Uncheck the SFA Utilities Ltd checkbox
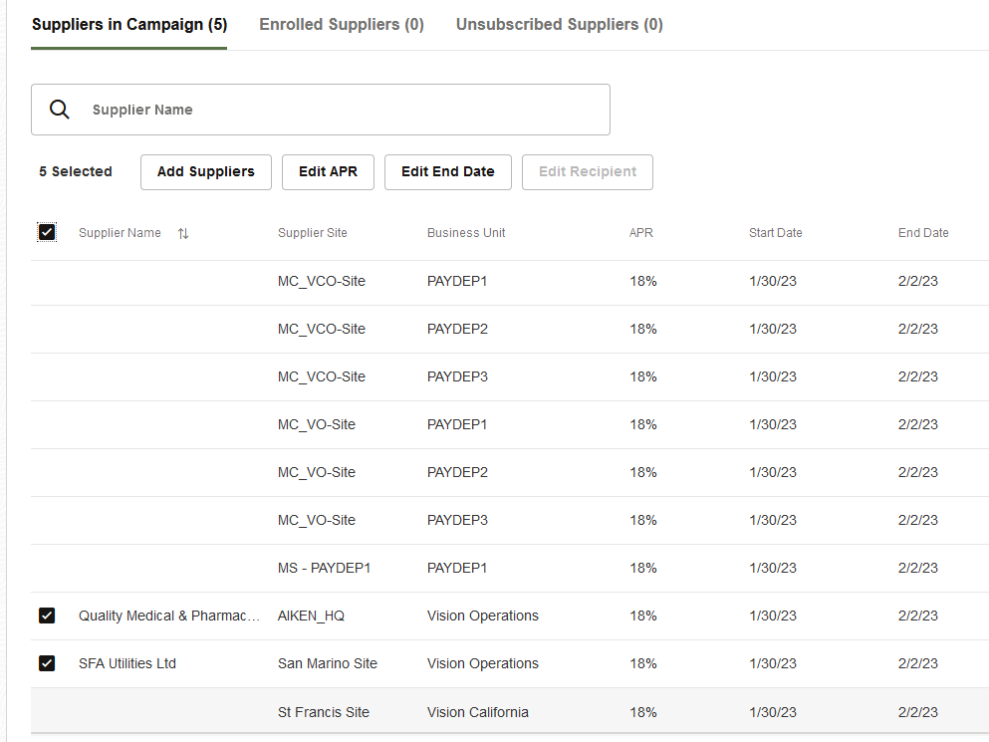Viewport: 989px width, 742px height. 47,663
